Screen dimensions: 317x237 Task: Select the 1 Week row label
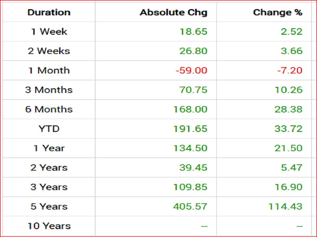point(49,32)
